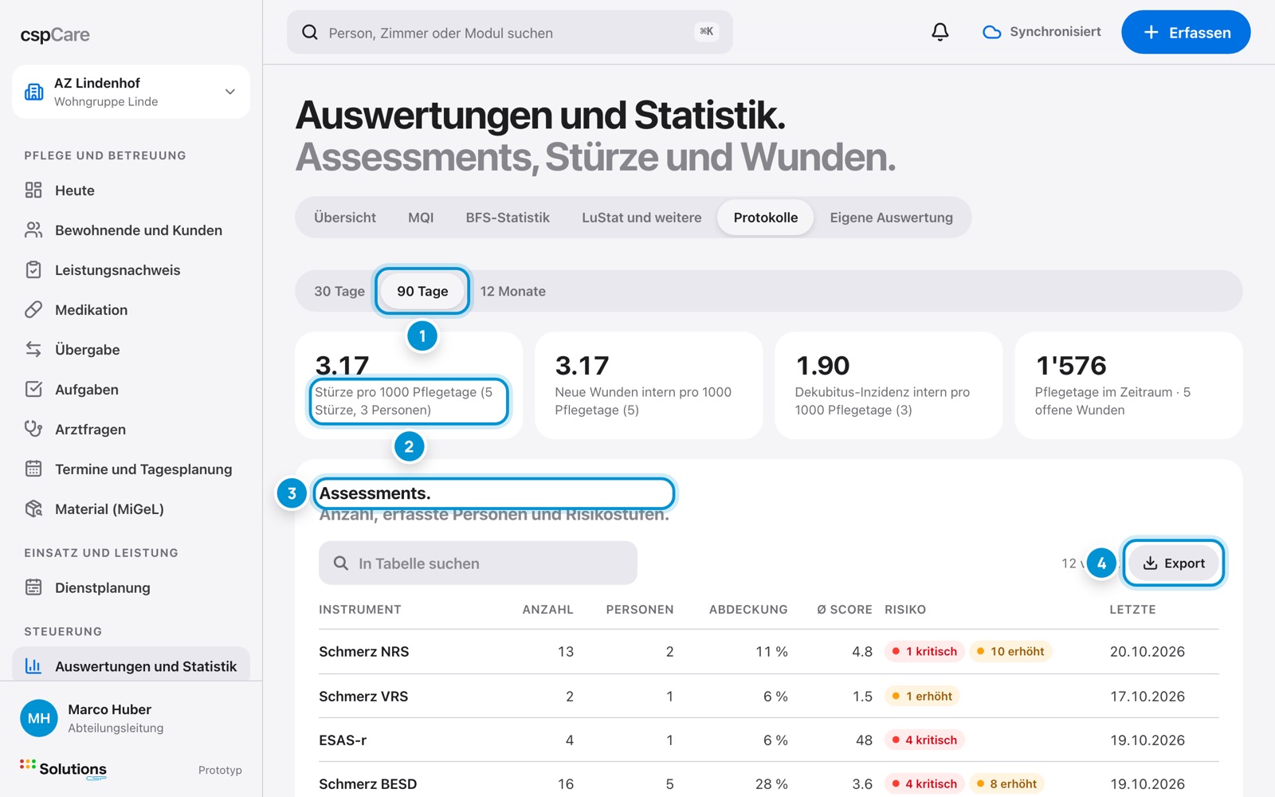This screenshot has width=1275, height=797.
Task: Select the 90 Tage period
Action: point(422,291)
